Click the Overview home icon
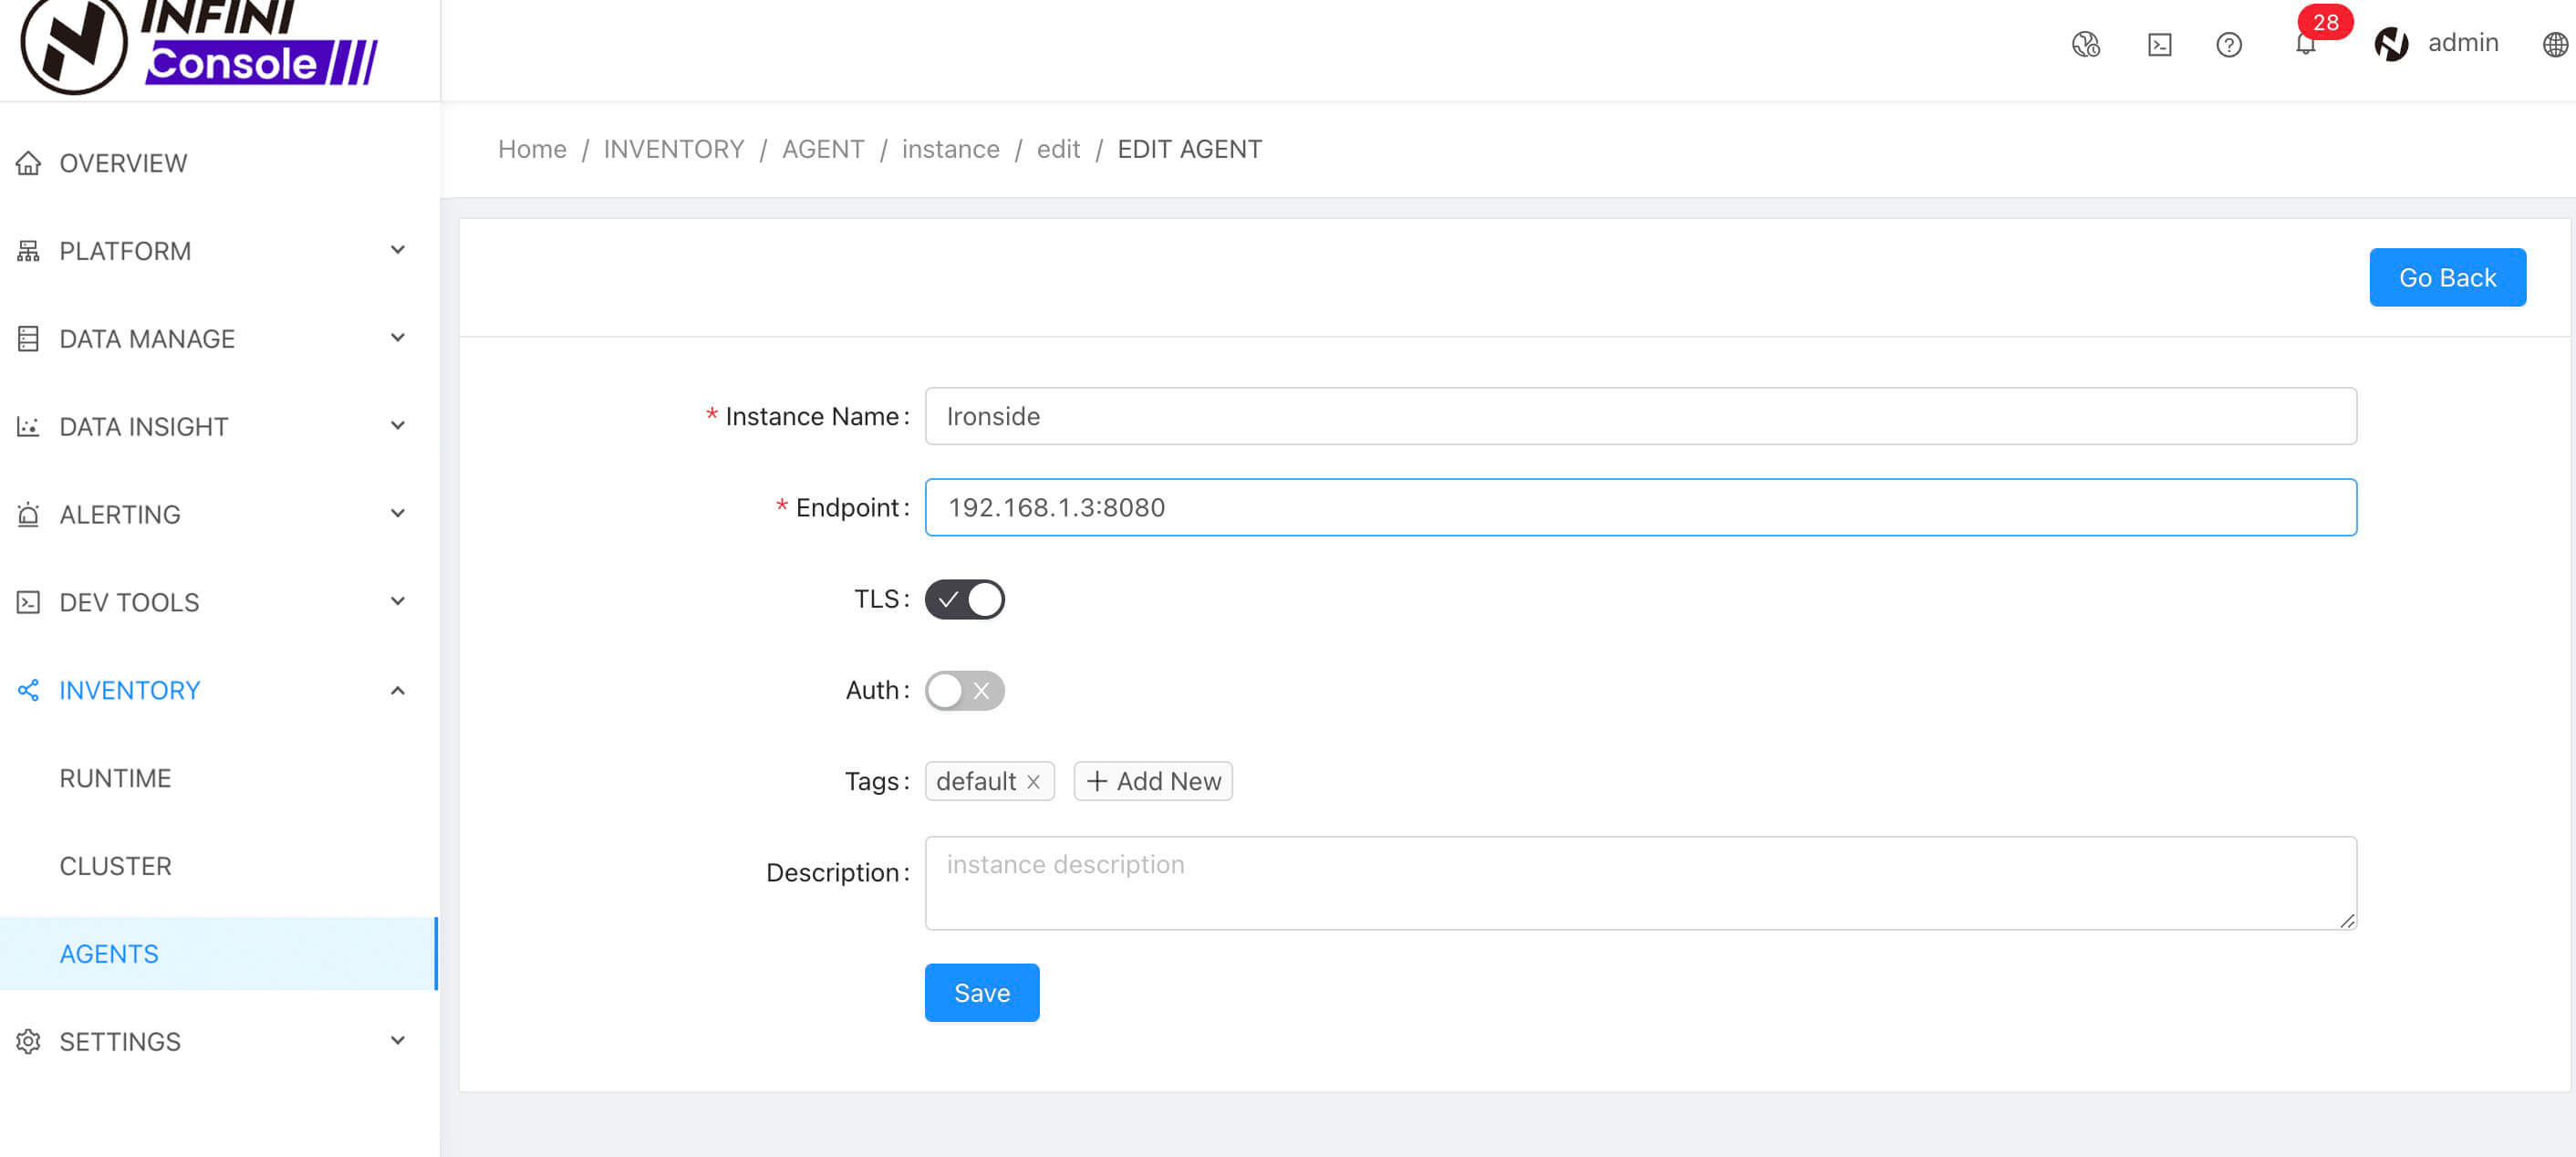The image size is (2576, 1157). click(x=28, y=163)
